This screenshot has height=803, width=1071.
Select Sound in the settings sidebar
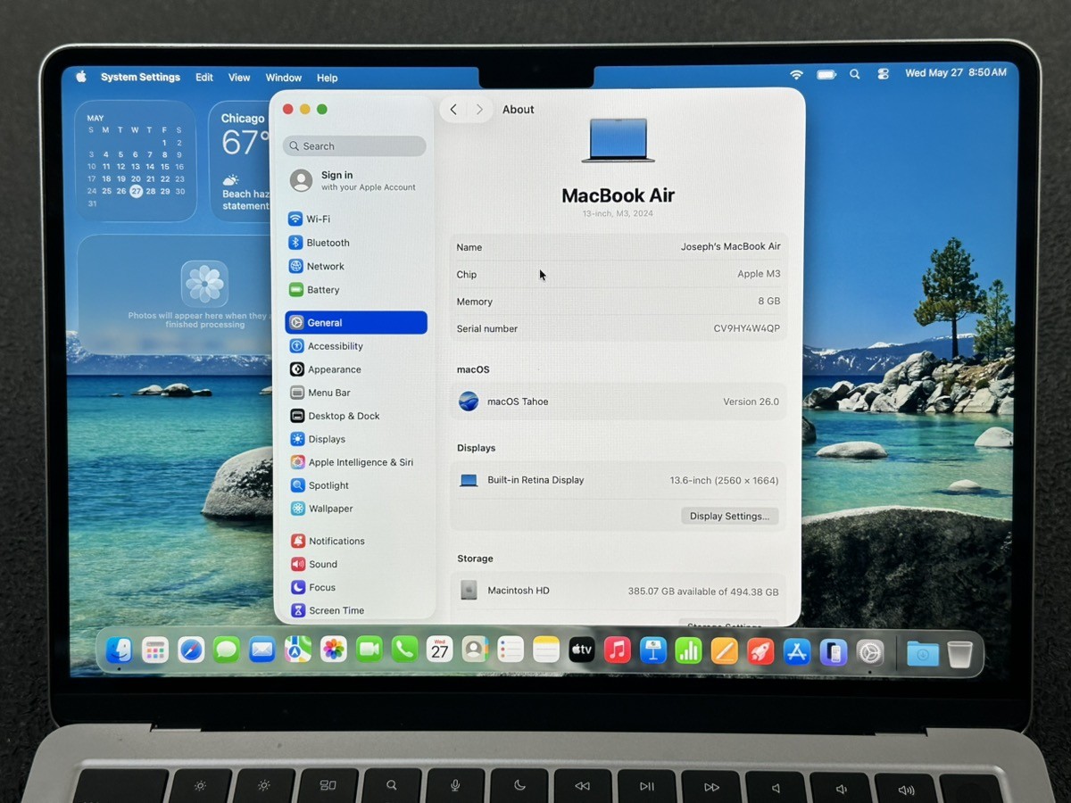pos(356,564)
